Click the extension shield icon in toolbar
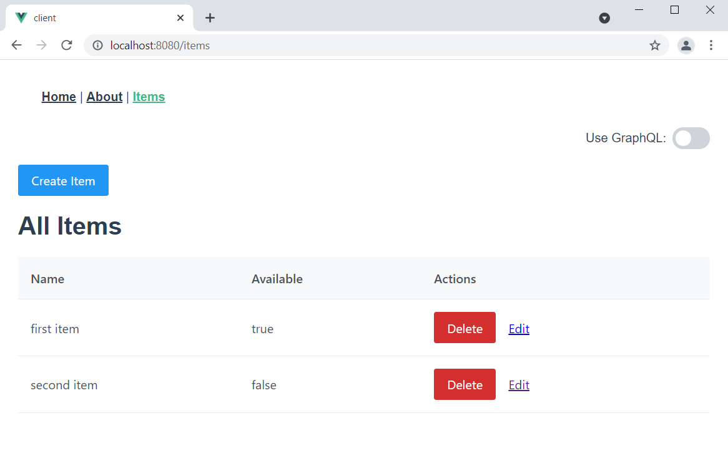 pos(604,18)
